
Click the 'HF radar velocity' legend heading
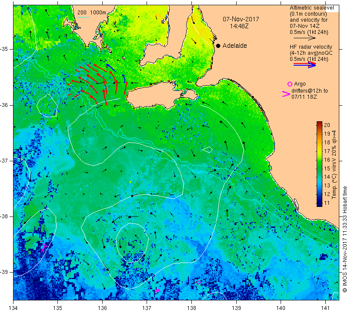[311, 47]
